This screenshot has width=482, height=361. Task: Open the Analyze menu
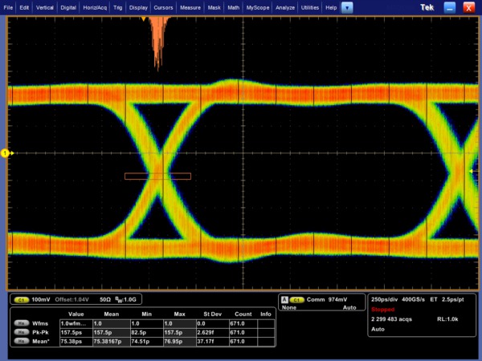[285, 6]
